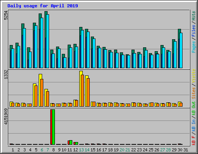Click day 12 on the x-axis
Screen dimensions: 198x154
[x=75, y=150]
